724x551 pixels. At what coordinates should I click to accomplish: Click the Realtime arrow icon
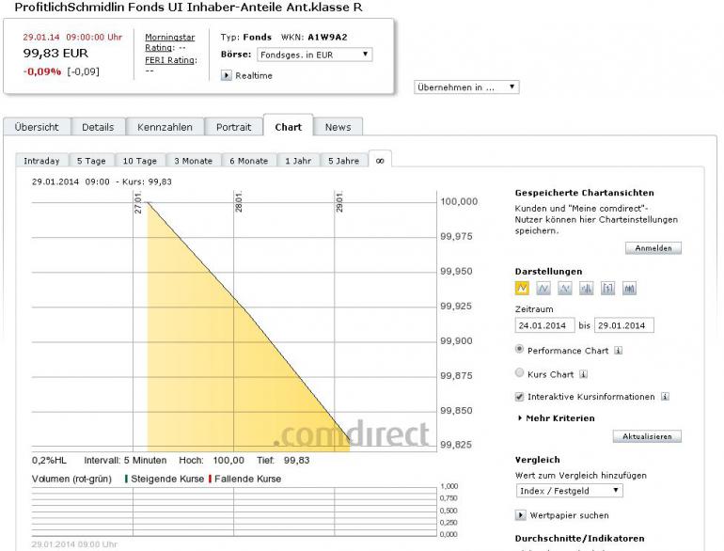tap(227, 75)
